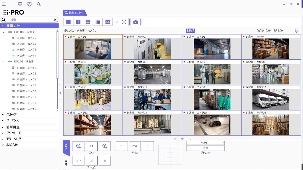The height and width of the screenshot is (170, 303).
Task: Click the focus near 近 button
Action: 91,161
